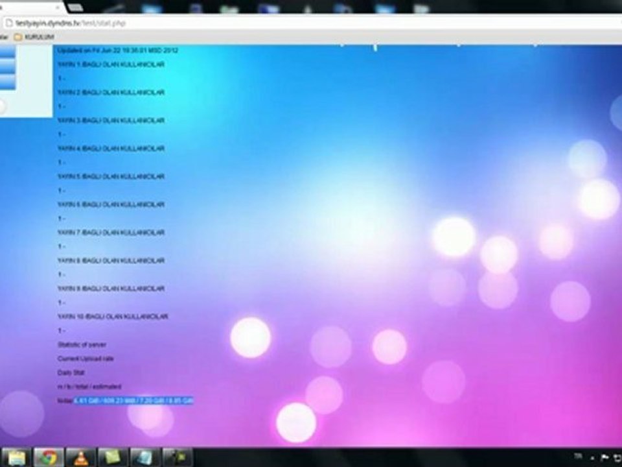Click the bottom blue sidebar button
This screenshot has height=467, width=622.
(8, 82)
